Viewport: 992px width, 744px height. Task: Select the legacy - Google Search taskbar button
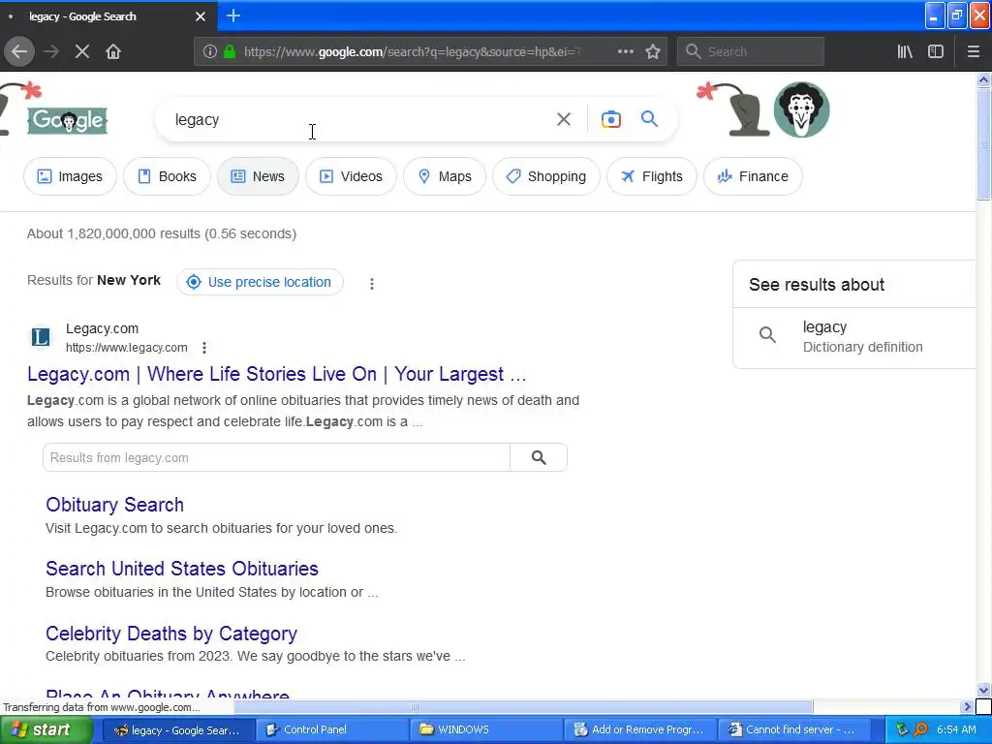click(x=178, y=729)
